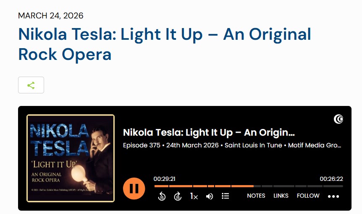Click the first orange chapter segment of the progress bar
Image resolution: width=362 pixels, height=214 pixels.
(161, 186)
